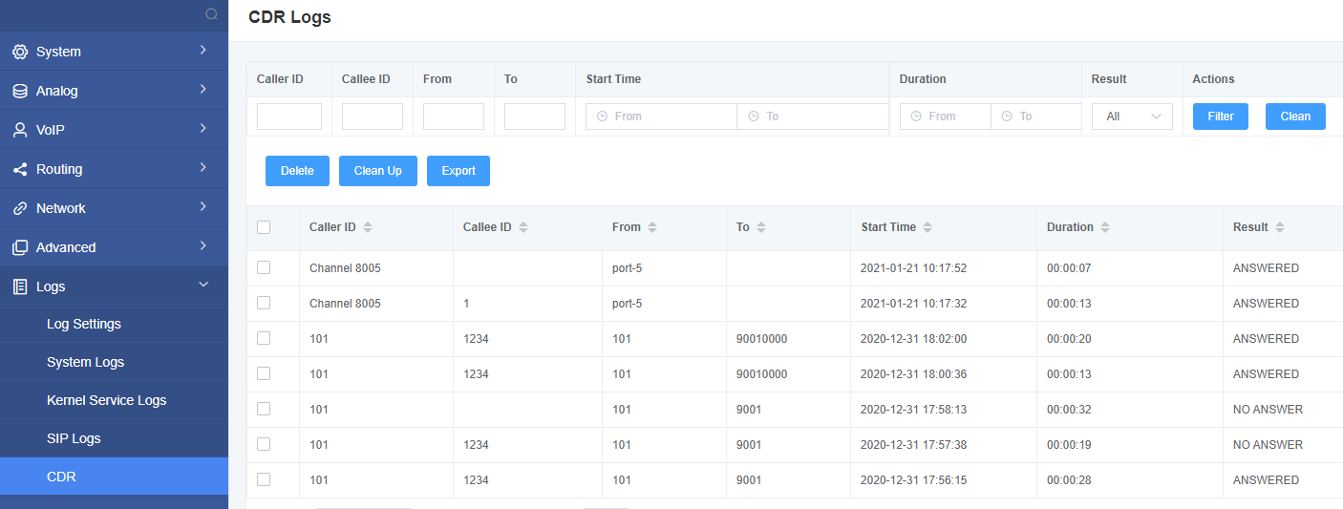The width and height of the screenshot is (1343, 509).
Task: Sort by Result column arrows
Action: click(x=1280, y=227)
